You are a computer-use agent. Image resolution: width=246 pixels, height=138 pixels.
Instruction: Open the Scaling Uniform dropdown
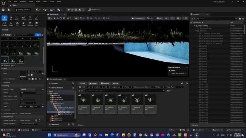[x=27, y=103]
